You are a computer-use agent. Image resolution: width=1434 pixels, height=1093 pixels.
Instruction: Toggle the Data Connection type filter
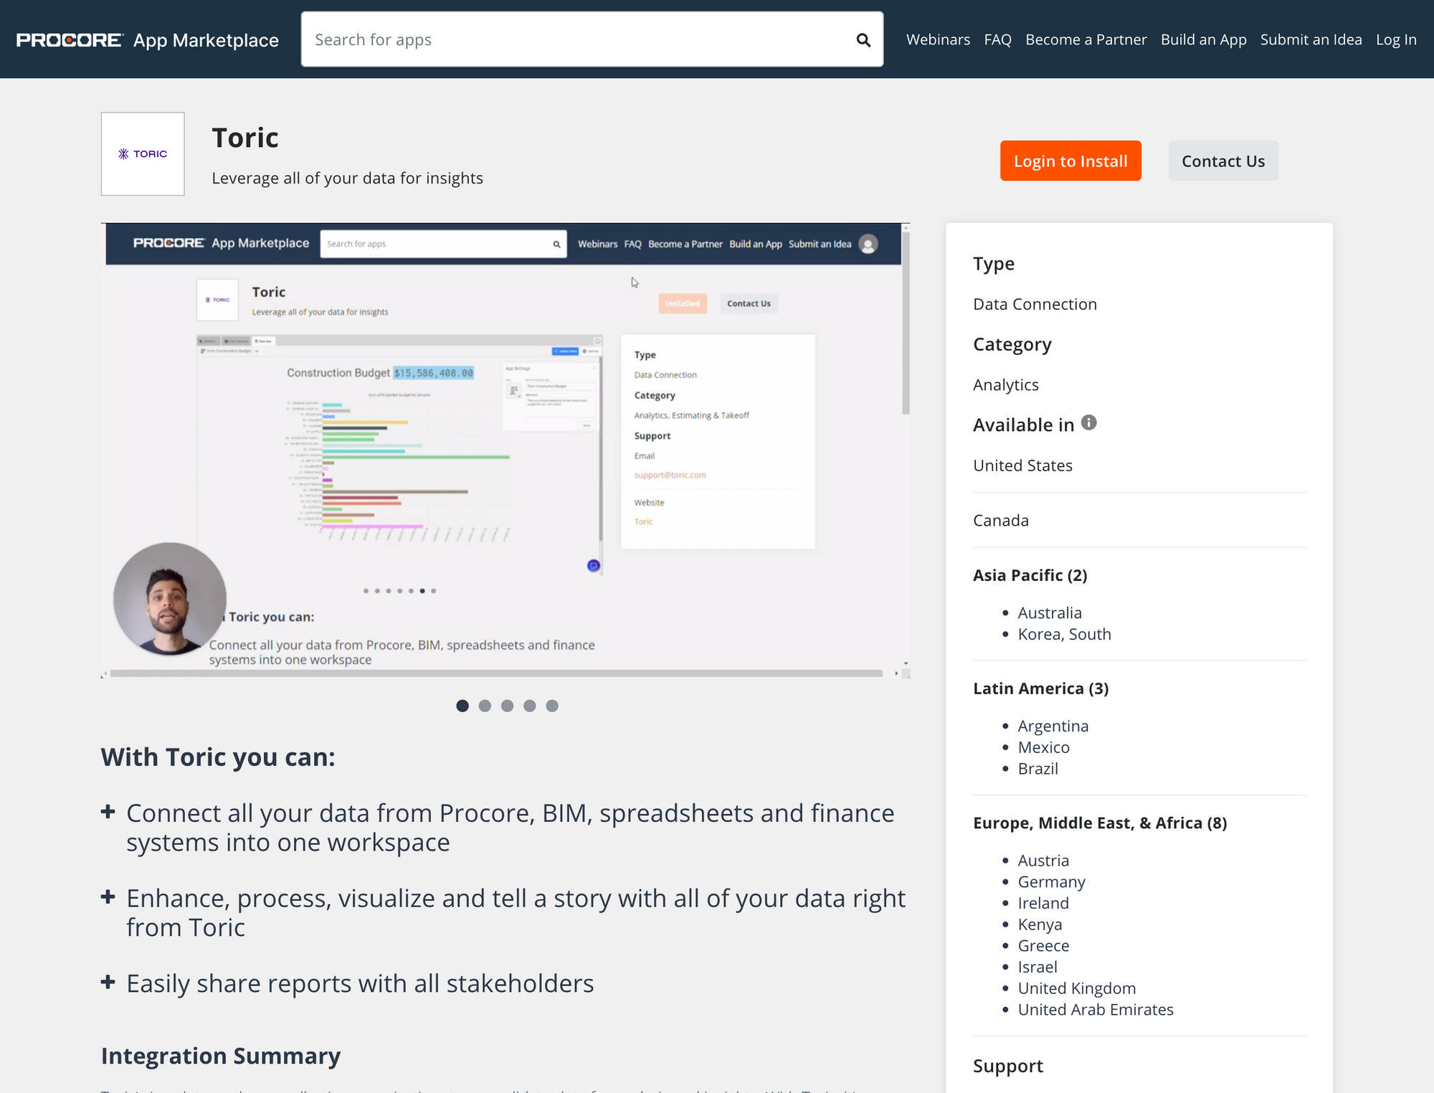[x=1035, y=303]
